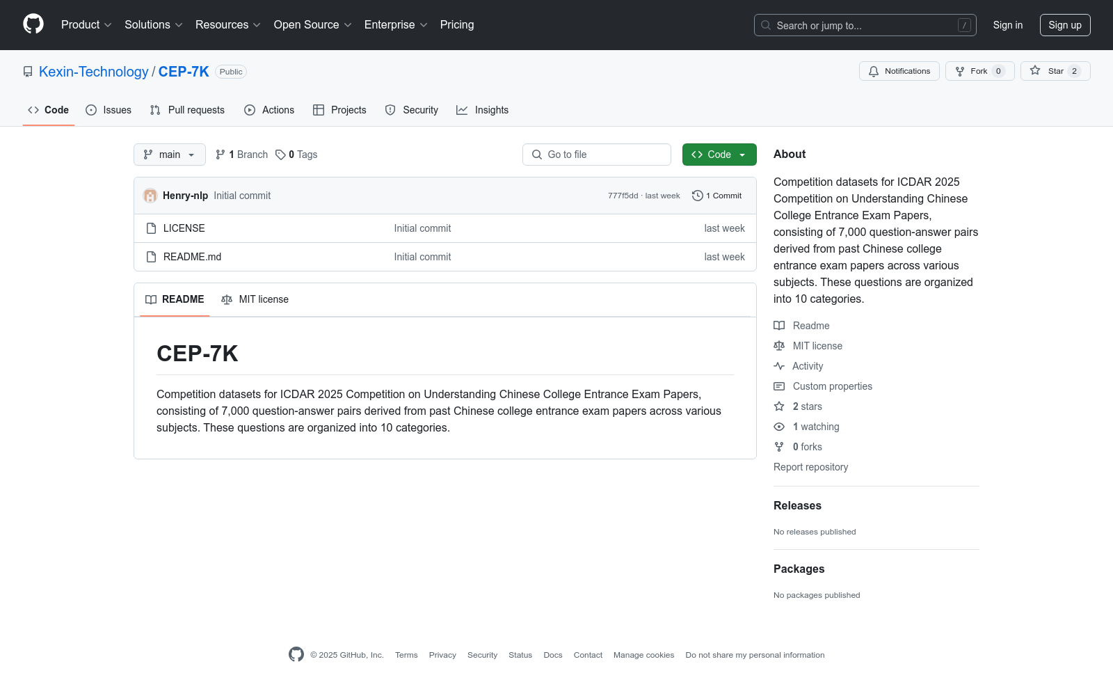Select the README tab in file viewer
Viewport: 1113px width, 696px height.
[175, 299]
